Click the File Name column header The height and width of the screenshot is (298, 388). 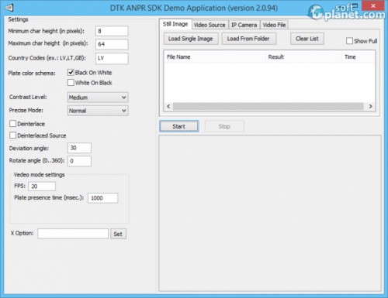click(215, 57)
